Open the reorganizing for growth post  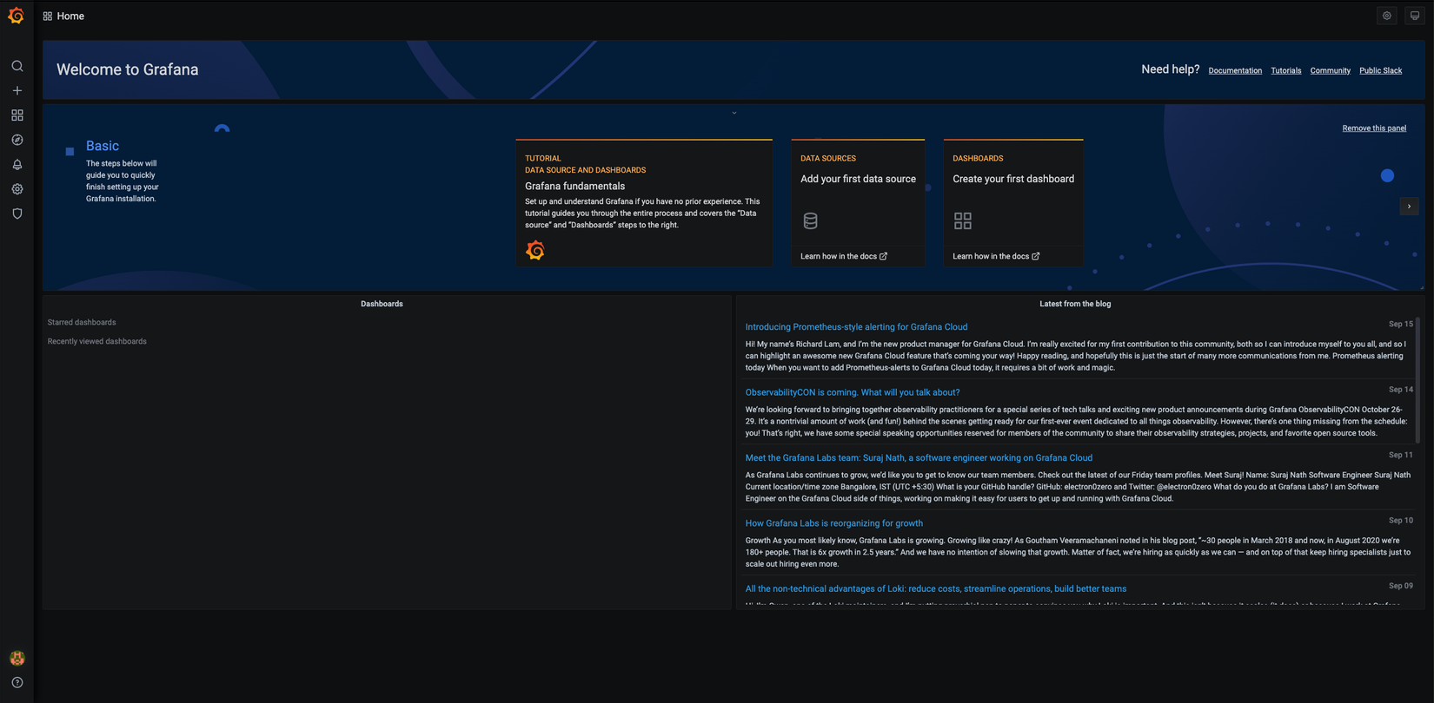point(834,523)
